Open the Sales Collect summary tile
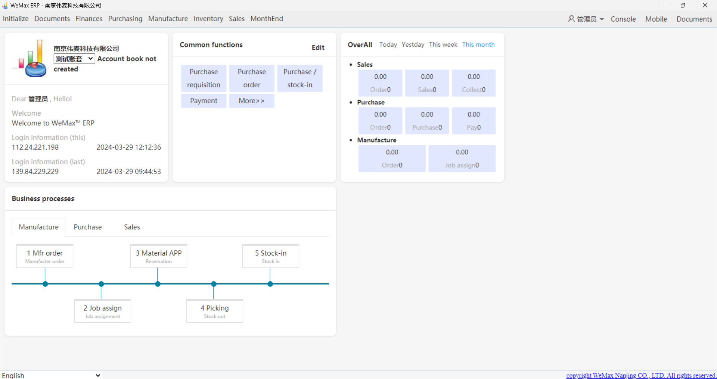This screenshot has height=379, width=717. coord(474,83)
